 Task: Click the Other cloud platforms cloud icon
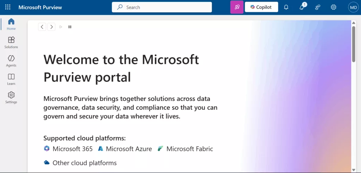point(47,163)
